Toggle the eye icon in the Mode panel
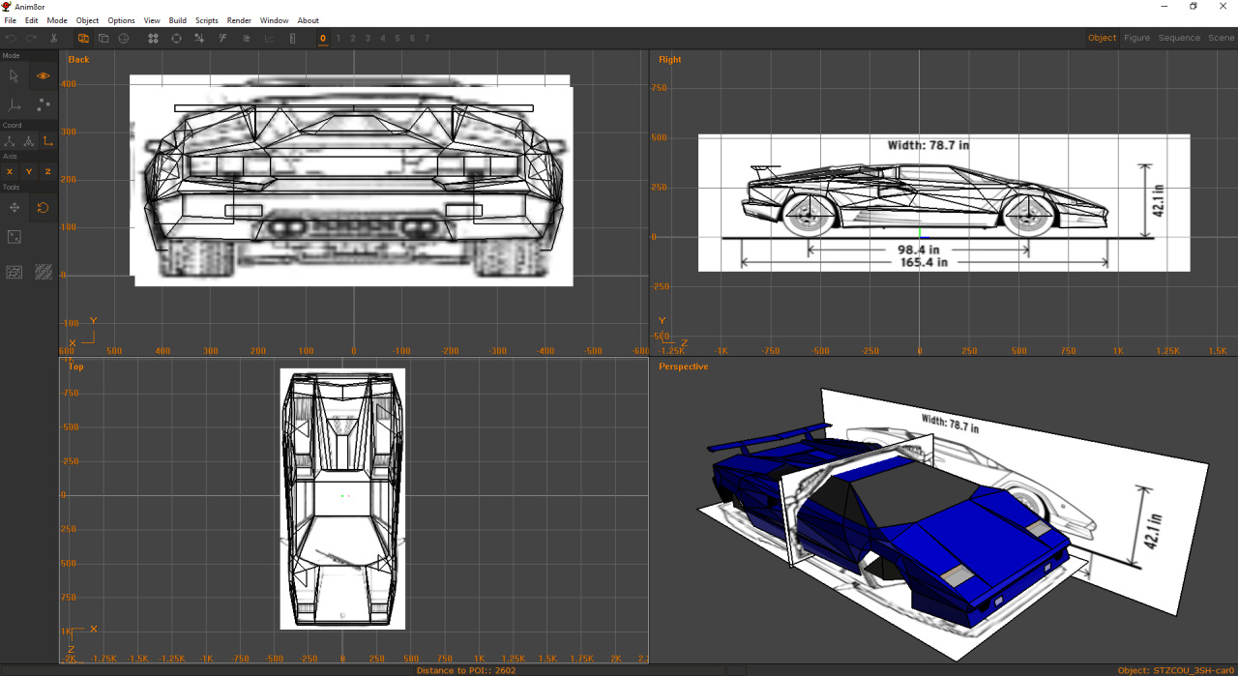The width and height of the screenshot is (1238, 676). click(43, 75)
